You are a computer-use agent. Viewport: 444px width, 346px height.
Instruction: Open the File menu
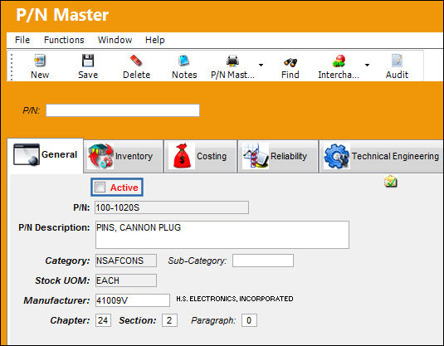point(22,40)
